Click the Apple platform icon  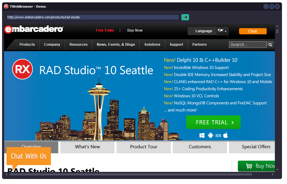(x=225, y=135)
